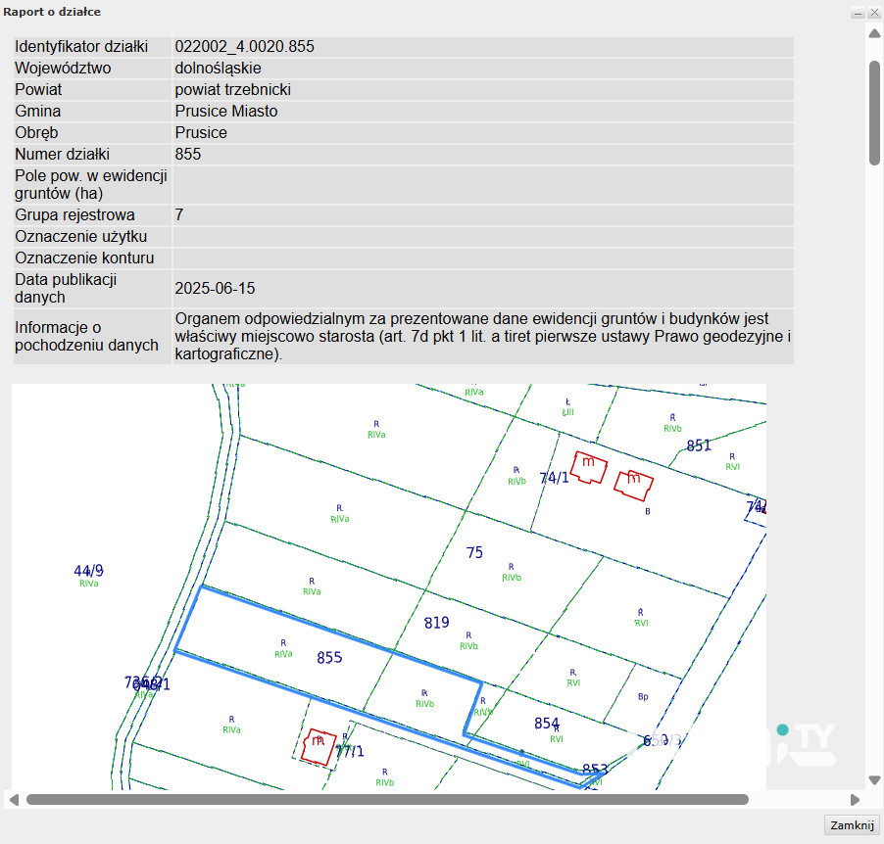Click red building outline near parcel 77/1

[319, 746]
